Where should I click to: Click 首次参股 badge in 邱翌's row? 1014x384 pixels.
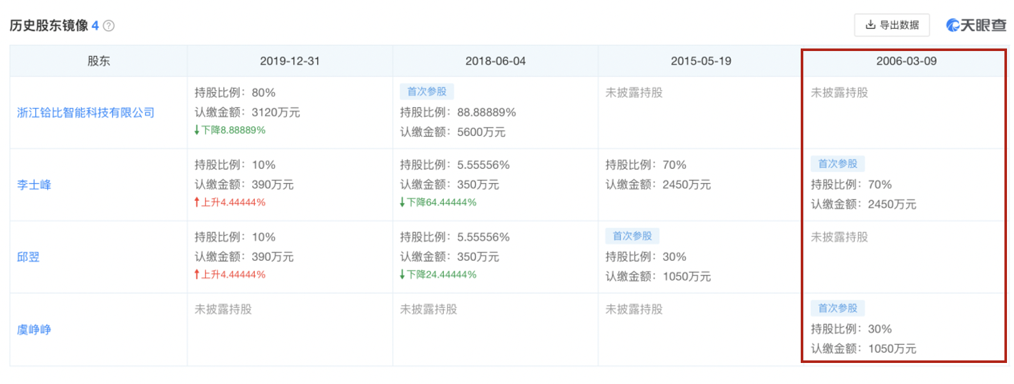[632, 236]
